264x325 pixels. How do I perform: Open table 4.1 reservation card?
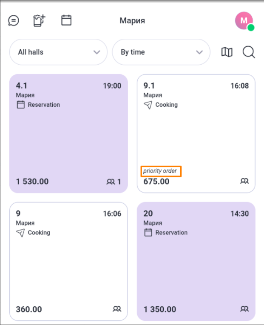(x=68, y=134)
